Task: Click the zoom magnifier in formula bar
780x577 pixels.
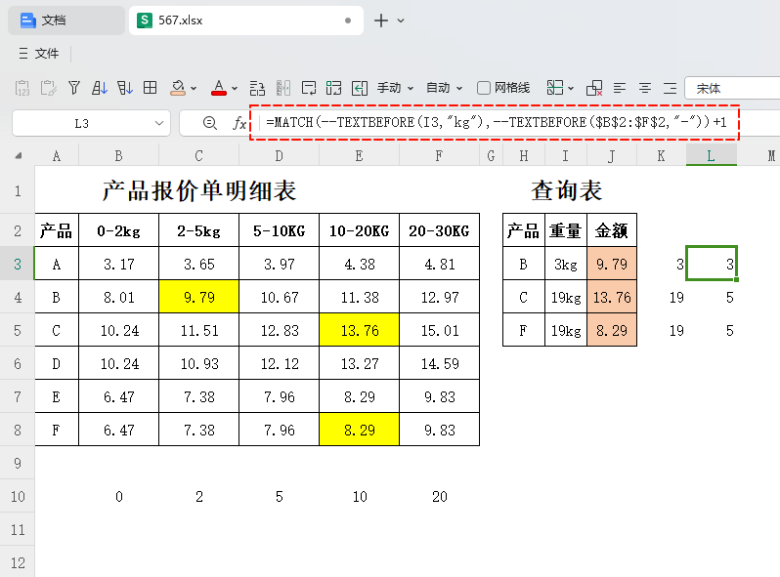Action: point(210,123)
